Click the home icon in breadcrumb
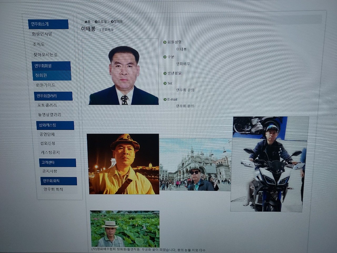 click(86, 22)
